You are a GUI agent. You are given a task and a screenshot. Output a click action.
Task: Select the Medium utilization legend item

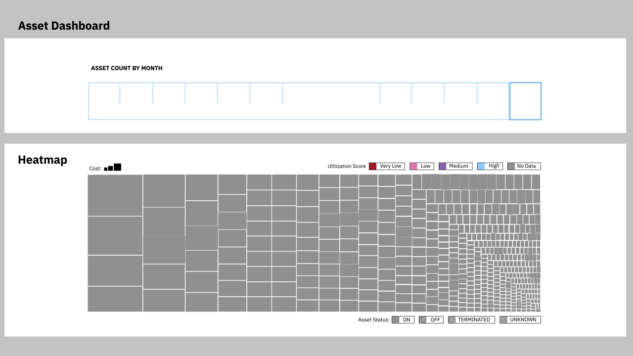[x=455, y=166]
